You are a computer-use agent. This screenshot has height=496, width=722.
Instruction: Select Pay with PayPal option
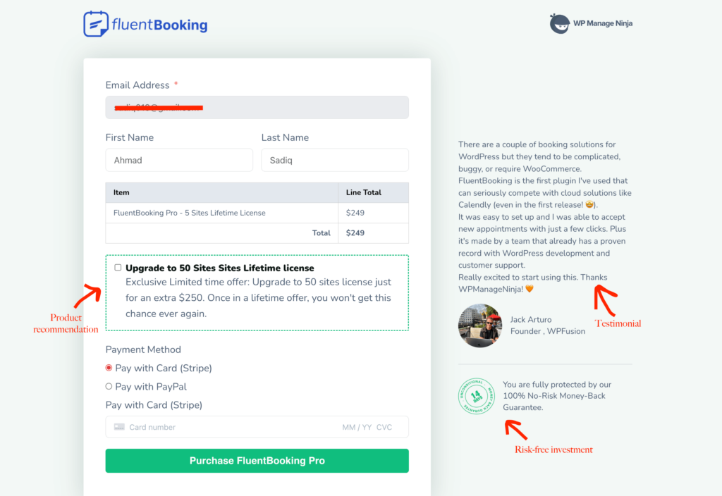click(x=109, y=386)
